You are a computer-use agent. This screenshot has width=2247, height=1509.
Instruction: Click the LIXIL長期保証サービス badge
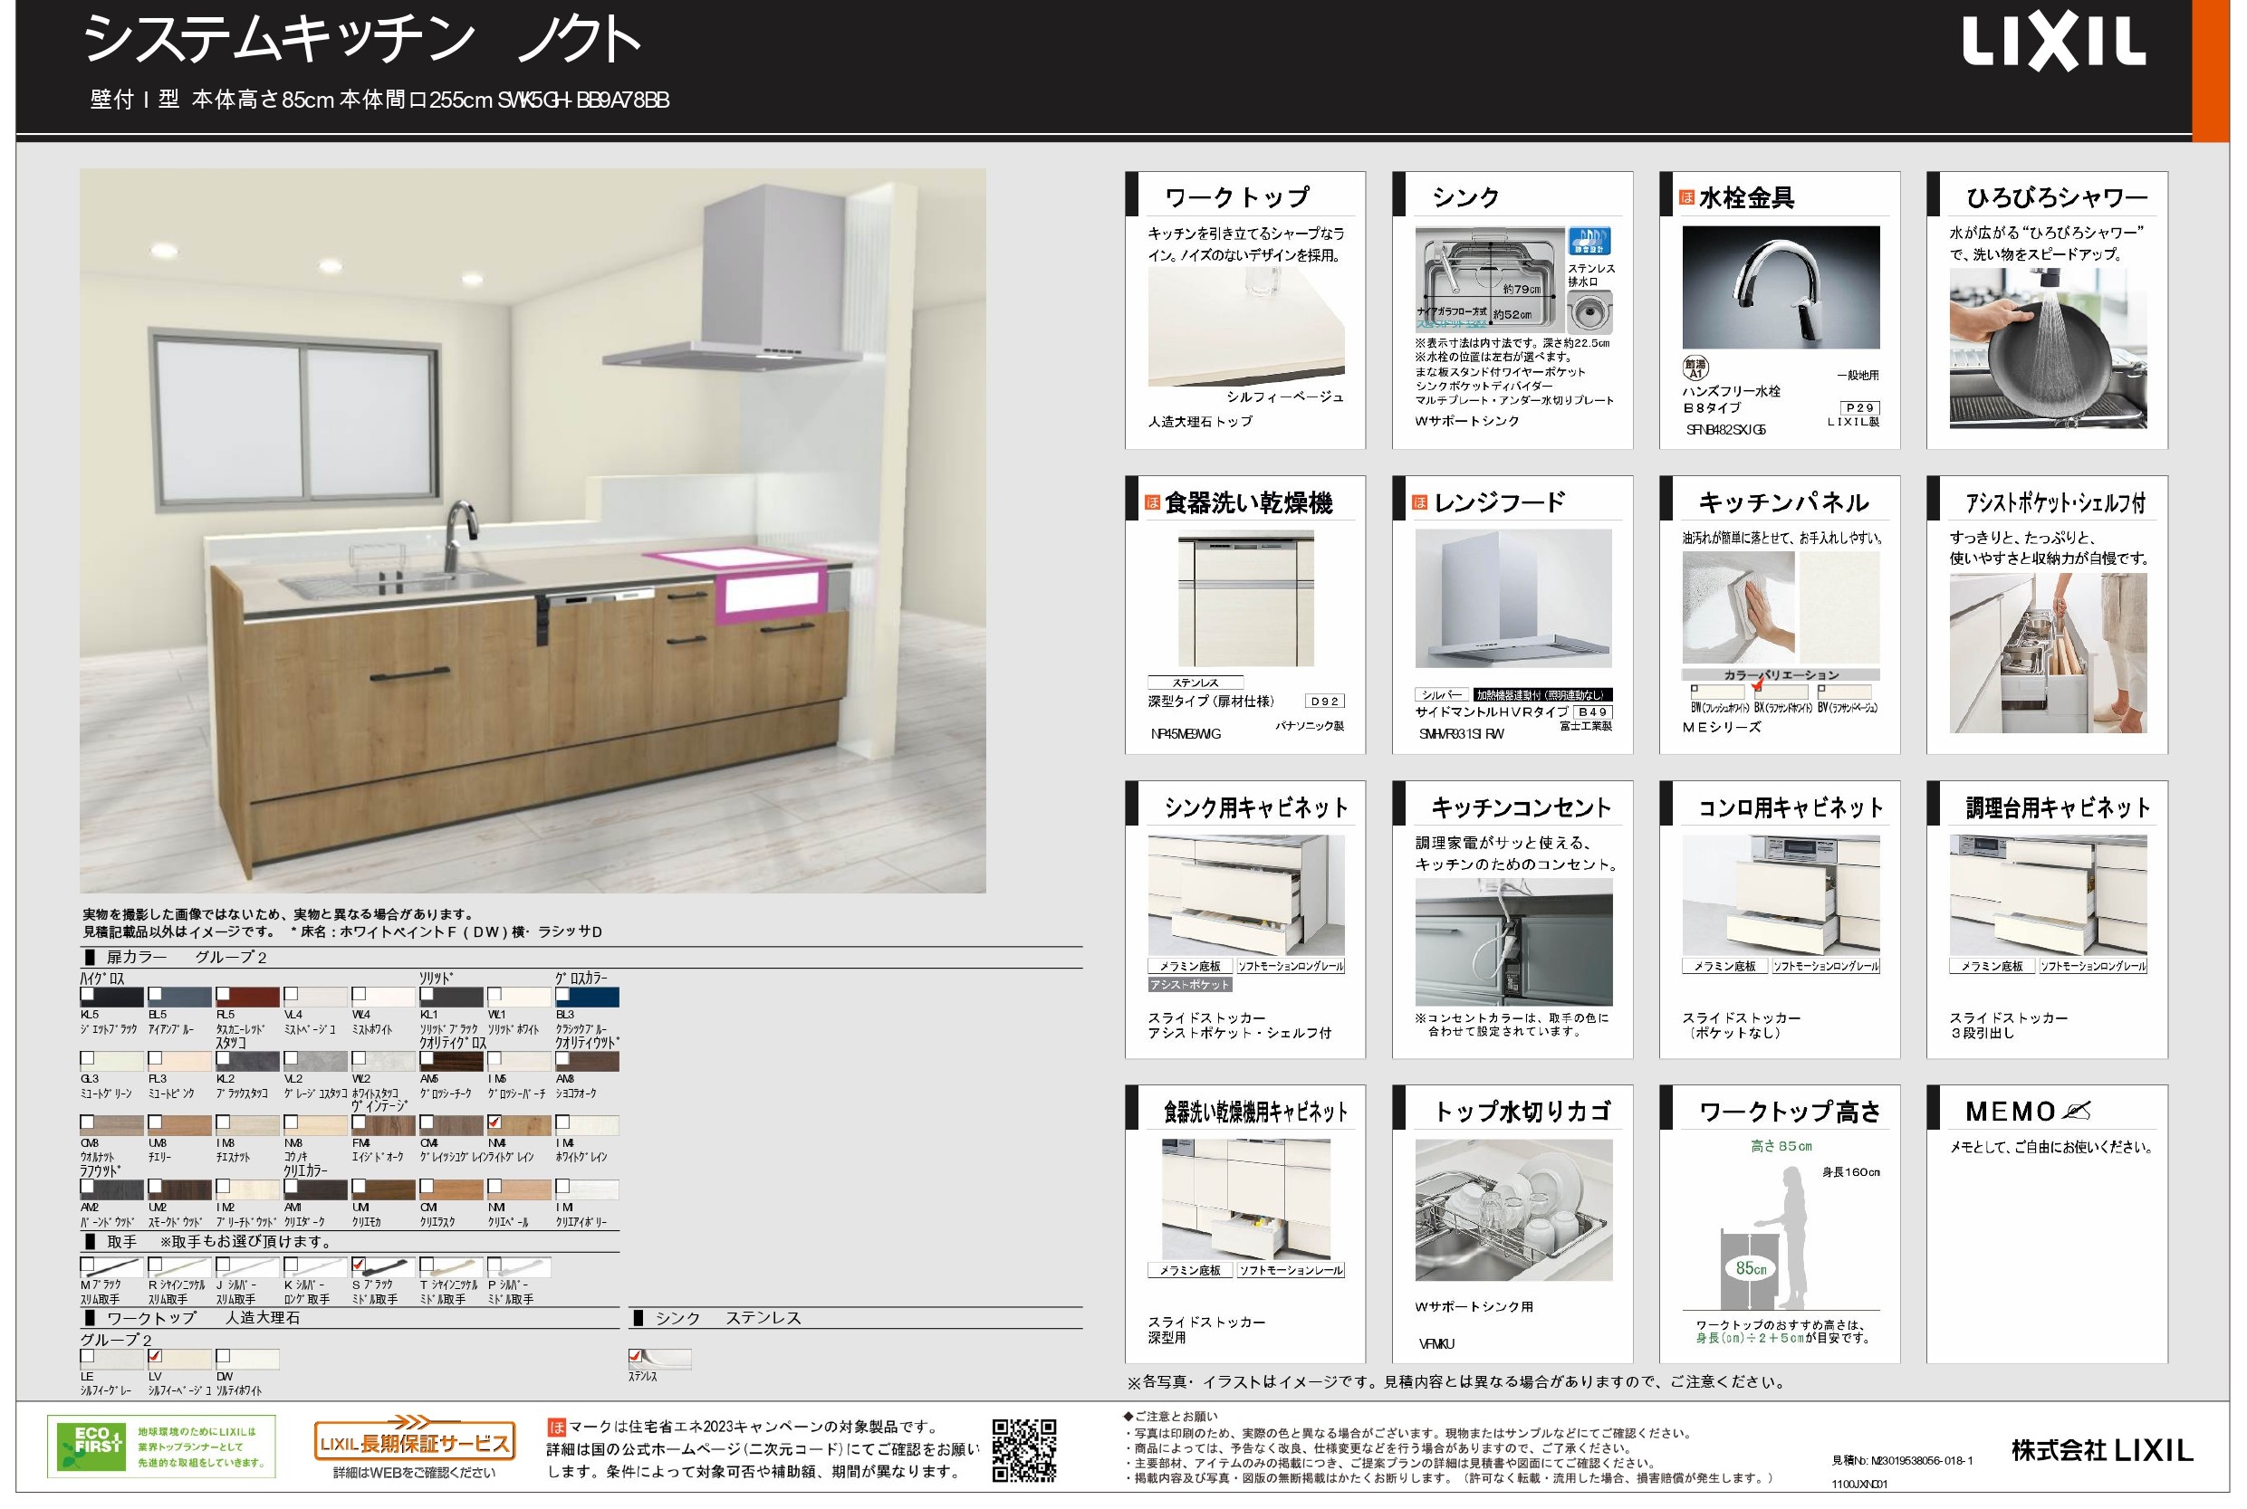click(x=415, y=1441)
